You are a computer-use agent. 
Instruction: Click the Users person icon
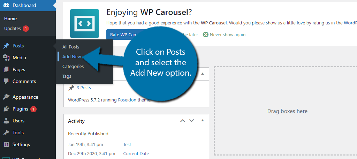pyautogui.click(x=6, y=121)
